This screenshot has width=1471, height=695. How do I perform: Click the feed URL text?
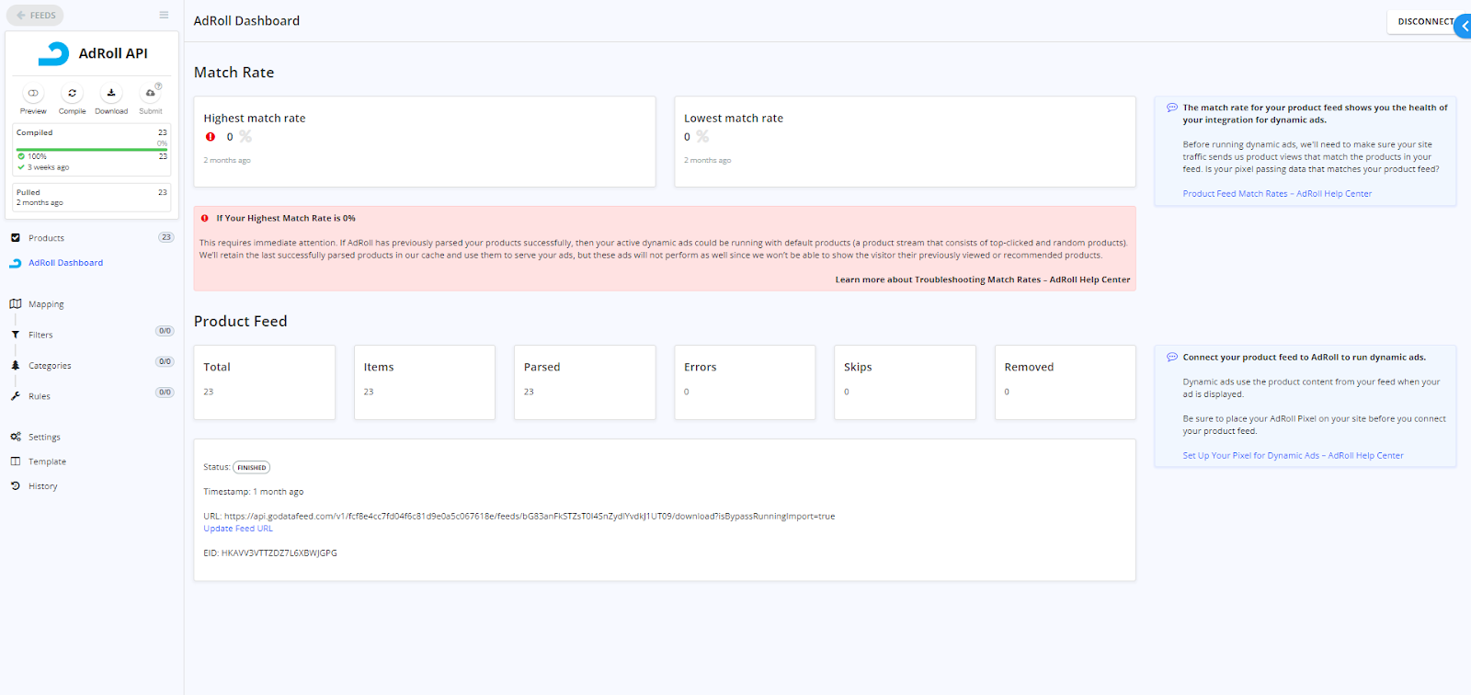[x=530, y=517]
